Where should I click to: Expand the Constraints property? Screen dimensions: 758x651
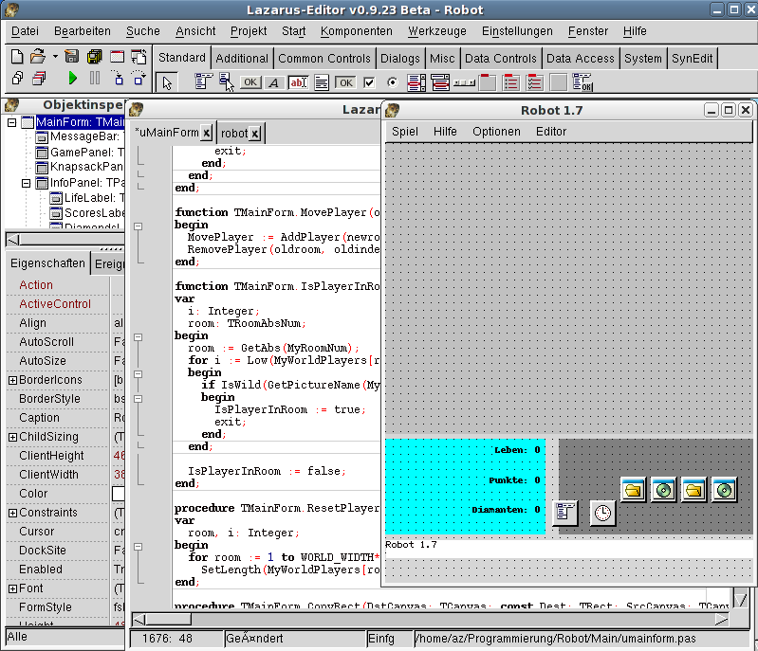[x=13, y=514]
